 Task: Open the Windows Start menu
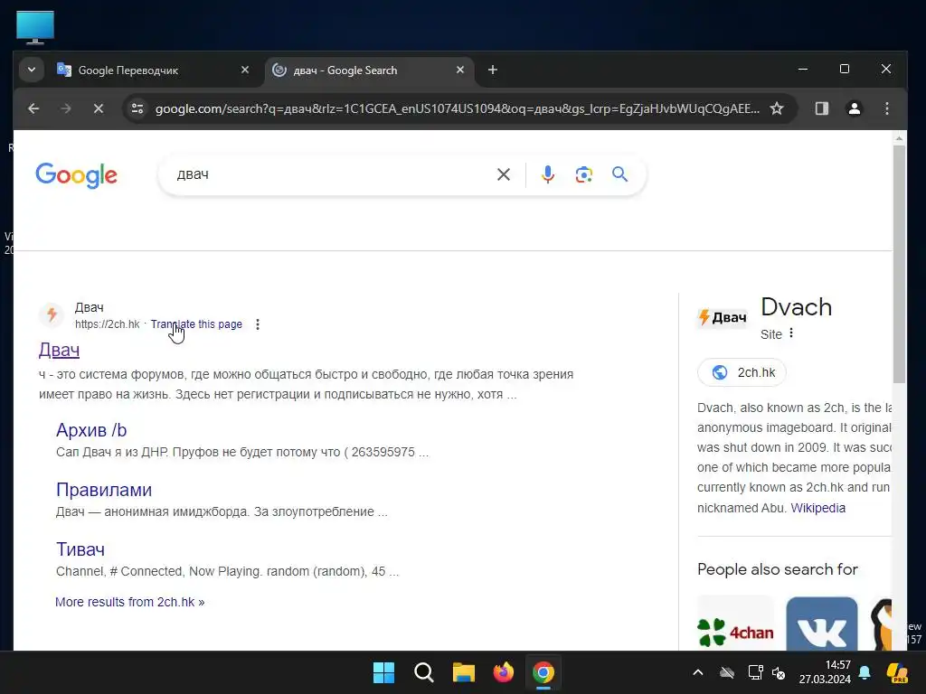(x=383, y=672)
